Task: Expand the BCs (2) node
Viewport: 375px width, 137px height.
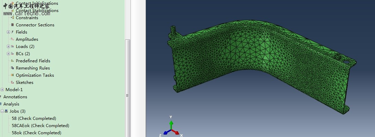Action: [x=8, y=54]
